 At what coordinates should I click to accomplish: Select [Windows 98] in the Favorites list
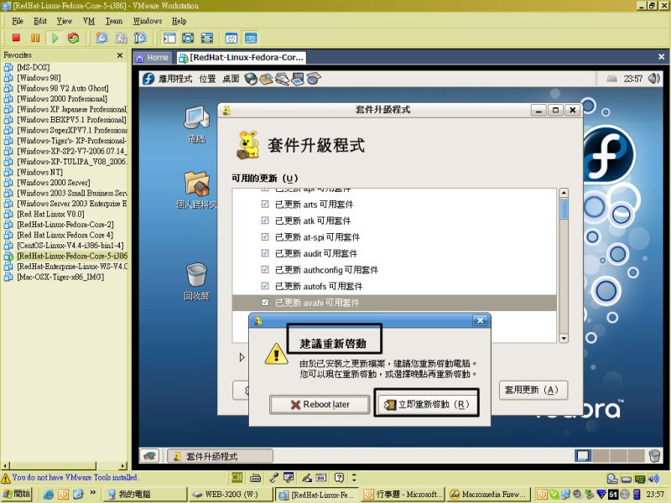(39, 78)
